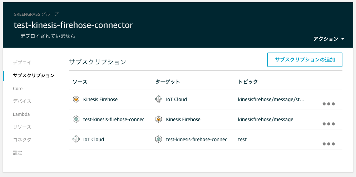Click test-kinesis-firehose-connector icon in the source column

[76, 119]
